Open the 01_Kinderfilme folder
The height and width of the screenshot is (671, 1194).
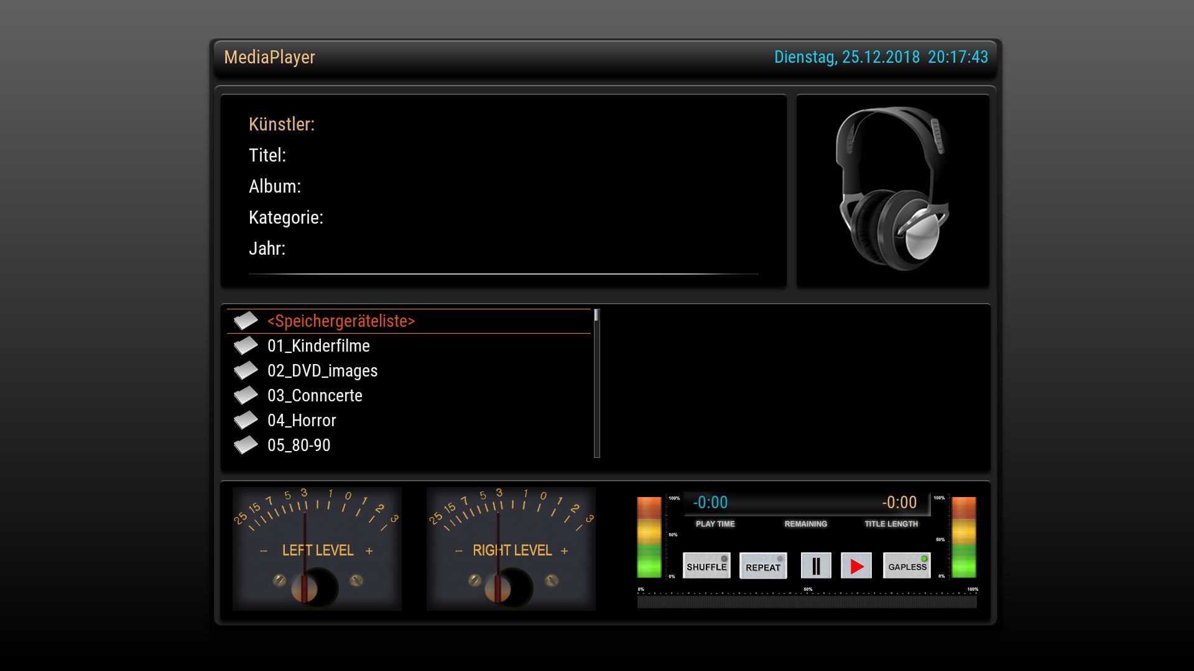tap(318, 346)
